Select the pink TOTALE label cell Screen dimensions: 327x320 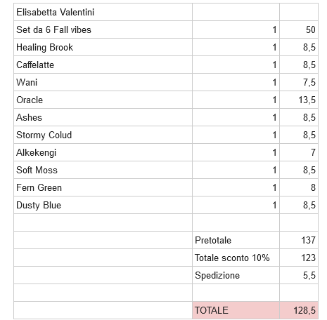(236, 310)
